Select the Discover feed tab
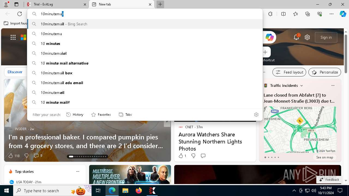The image size is (349, 196). click(x=15, y=72)
